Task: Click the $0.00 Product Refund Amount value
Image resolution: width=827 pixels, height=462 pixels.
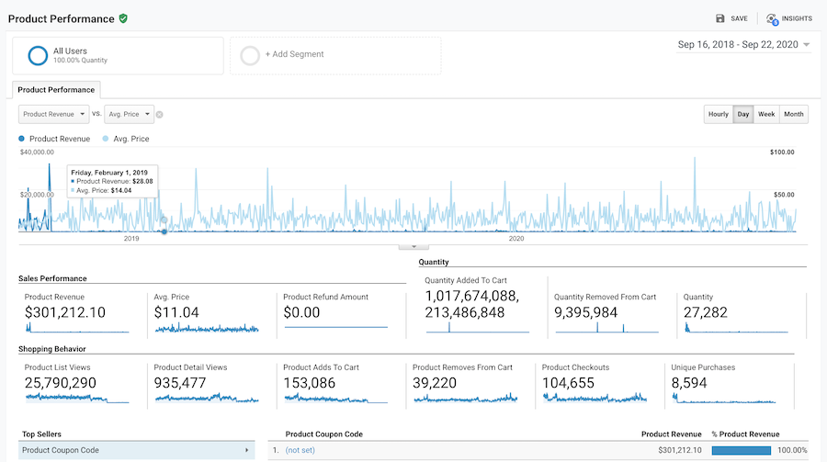Action: (x=301, y=313)
